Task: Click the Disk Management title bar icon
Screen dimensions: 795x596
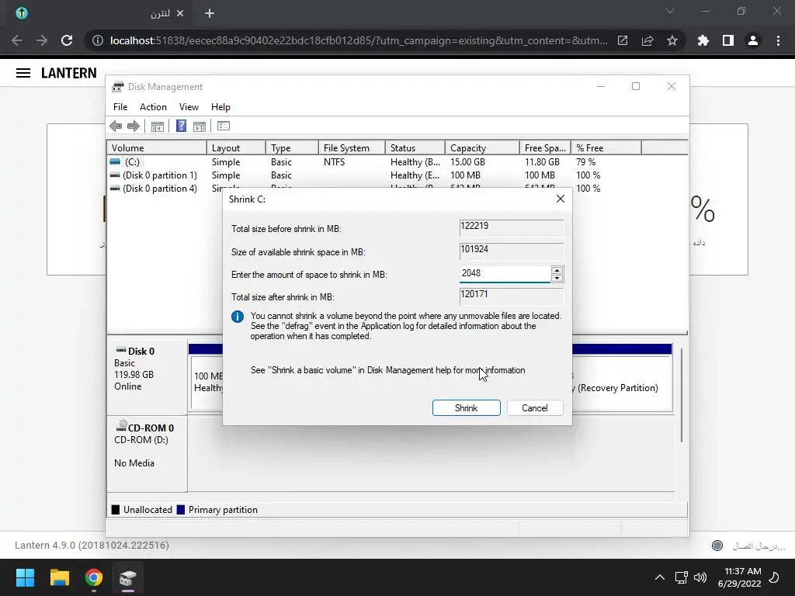Action: [x=118, y=87]
